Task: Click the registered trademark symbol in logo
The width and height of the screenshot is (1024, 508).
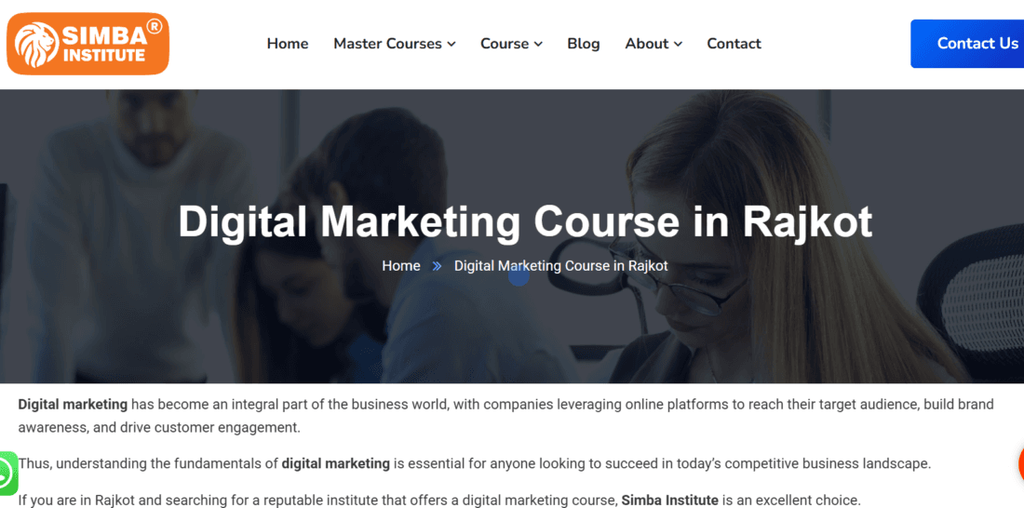Action: 155,26
